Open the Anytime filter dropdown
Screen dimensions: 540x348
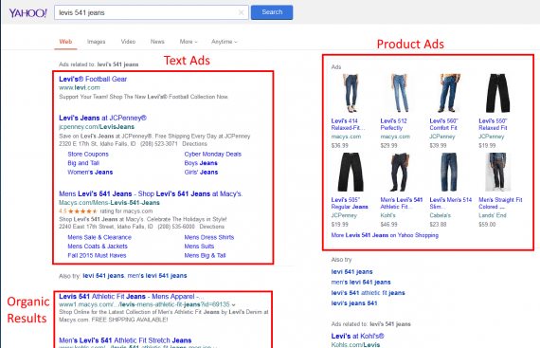[225, 42]
